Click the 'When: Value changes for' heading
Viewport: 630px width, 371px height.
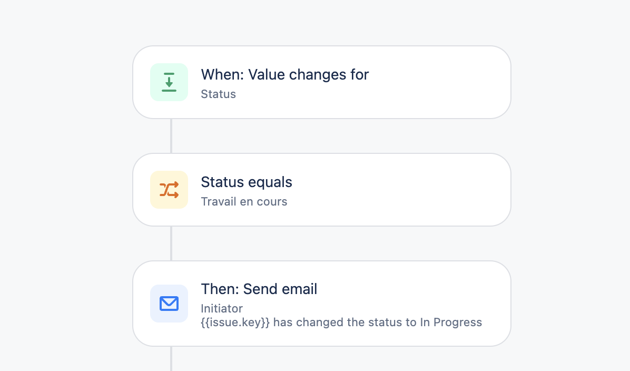pyautogui.click(x=284, y=74)
